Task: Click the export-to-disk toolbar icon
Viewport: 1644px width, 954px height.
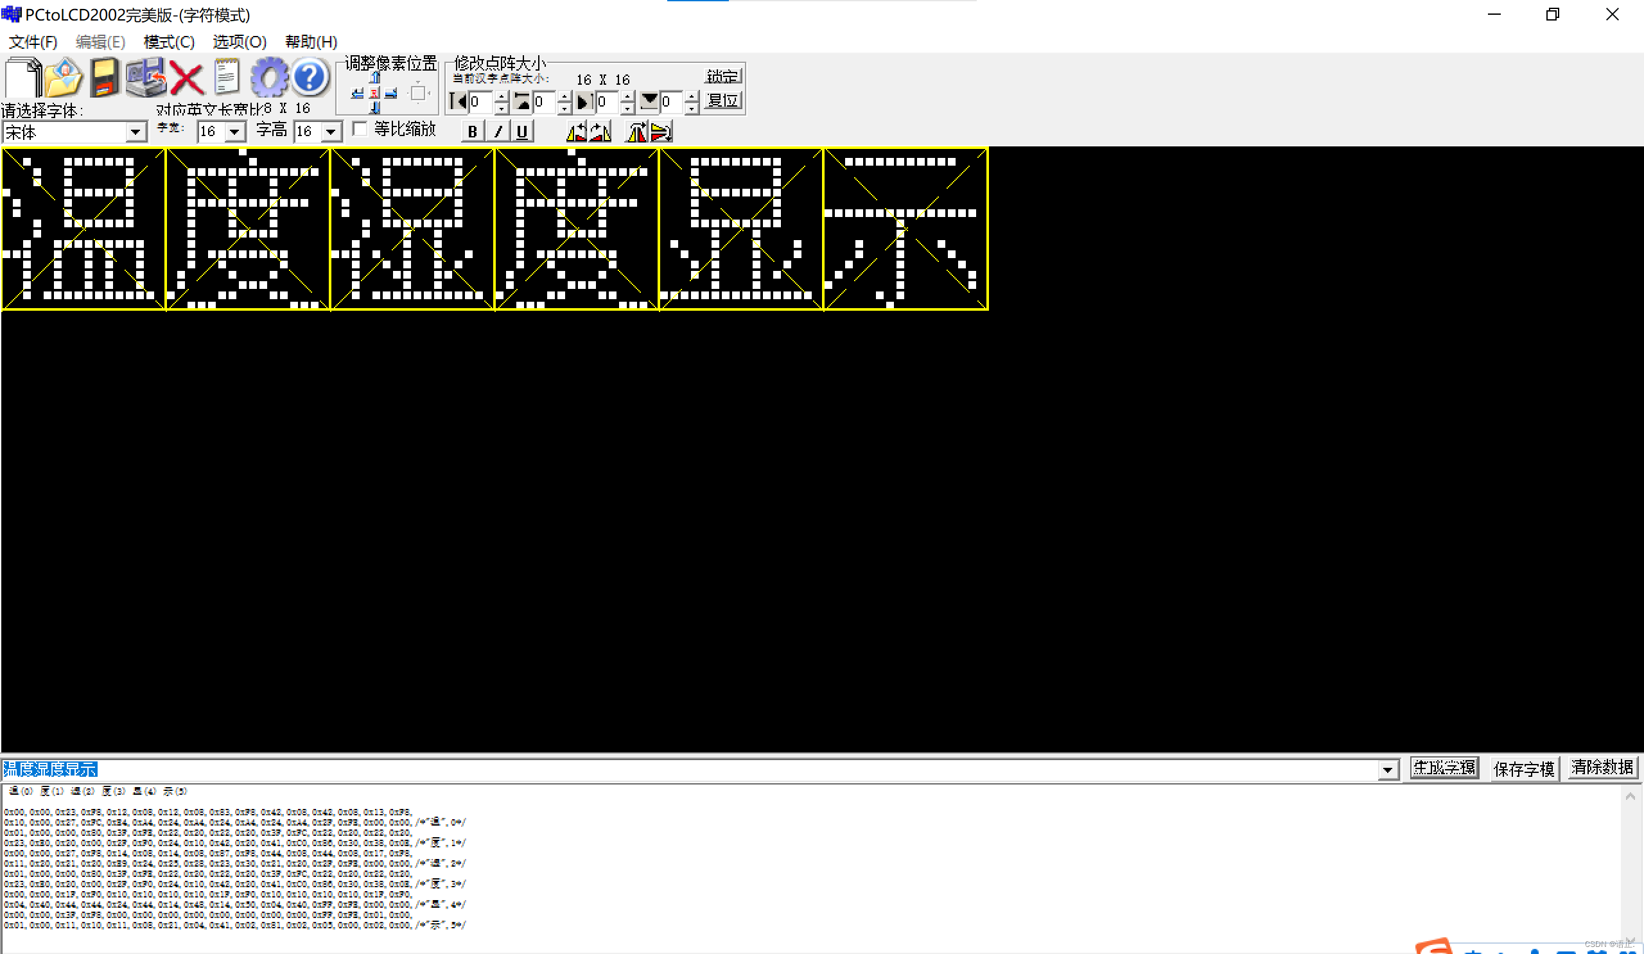Action: [x=145, y=77]
